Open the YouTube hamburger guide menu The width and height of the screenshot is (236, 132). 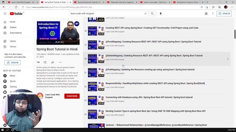tap(5, 14)
